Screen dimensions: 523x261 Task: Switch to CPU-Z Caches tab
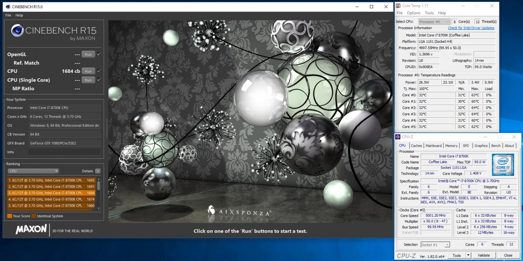click(416, 146)
